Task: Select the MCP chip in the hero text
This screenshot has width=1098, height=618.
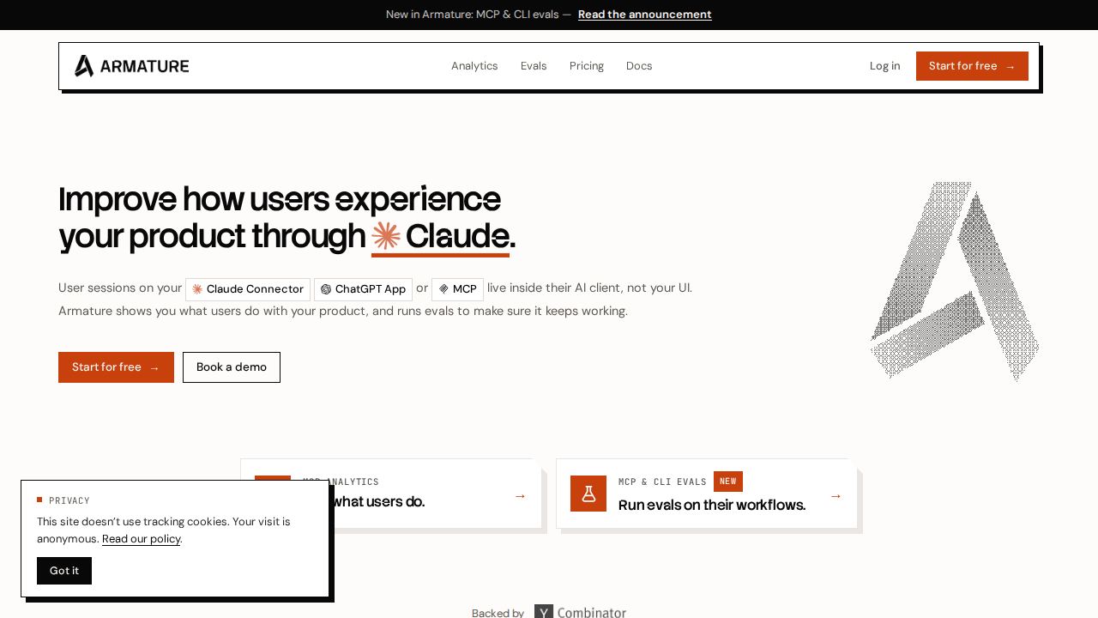Action: point(457,289)
